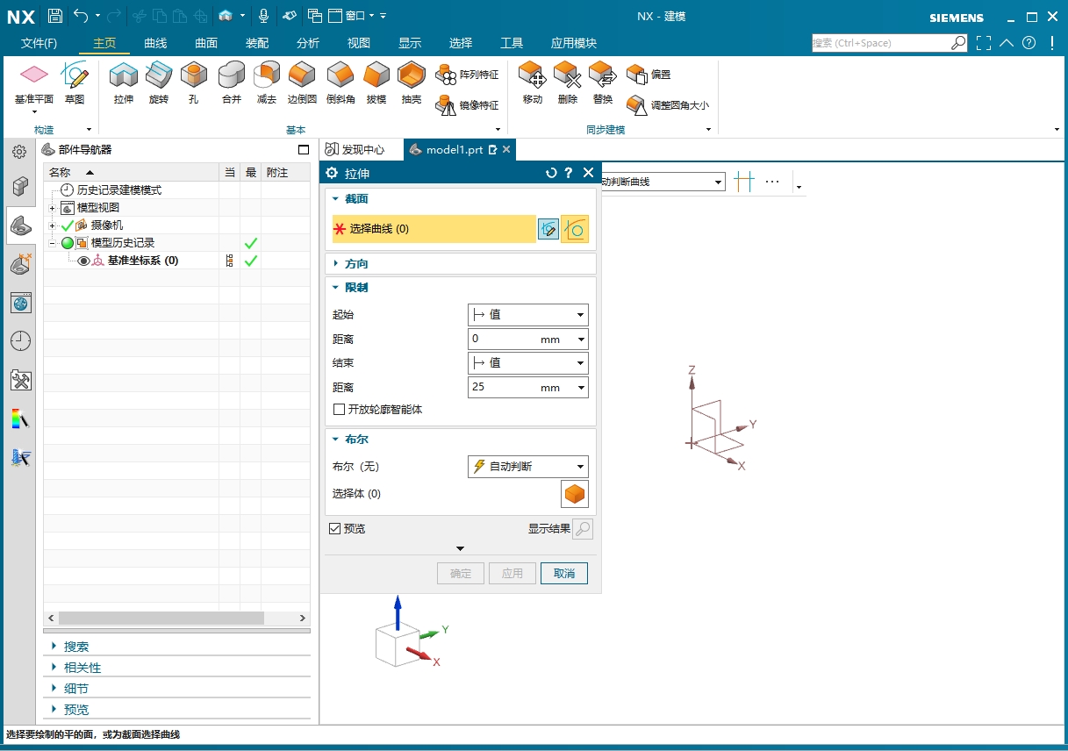Click the 取消 button in 拉伸 dialog
The height and width of the screenshot is (751, 1068).
pos(563,574)
